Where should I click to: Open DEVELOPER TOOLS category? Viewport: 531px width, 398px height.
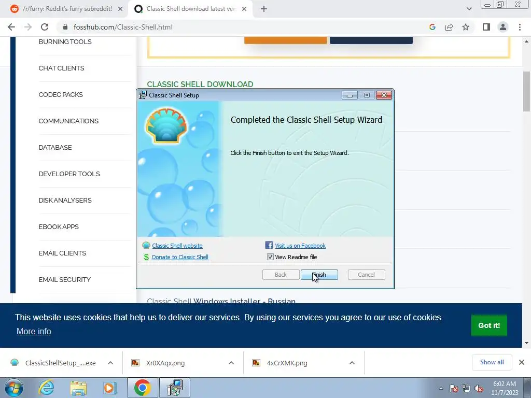pyautogui.click(x=69, y=174)
